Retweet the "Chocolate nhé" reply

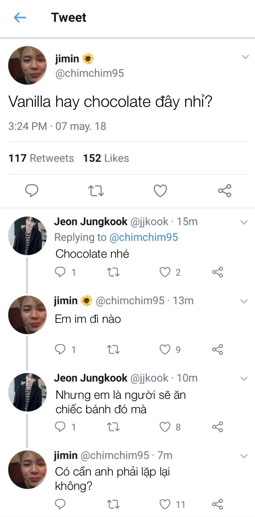(x=113, y=272)
